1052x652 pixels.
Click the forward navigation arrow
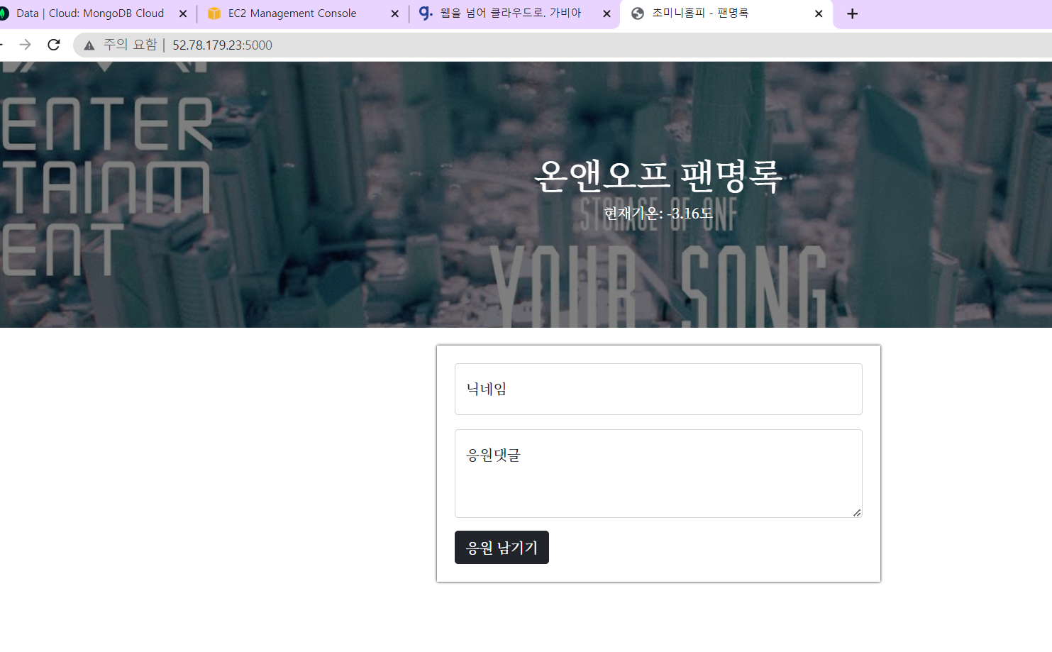[25, 45]
